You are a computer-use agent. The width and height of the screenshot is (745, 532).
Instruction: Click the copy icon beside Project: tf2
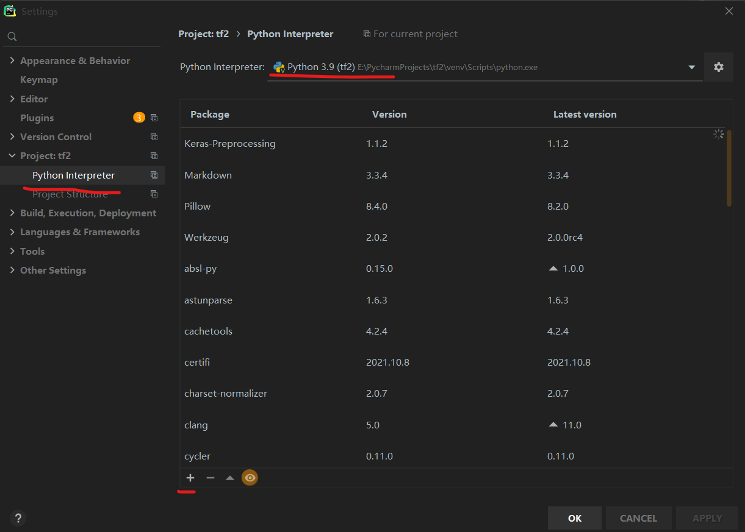154,156
